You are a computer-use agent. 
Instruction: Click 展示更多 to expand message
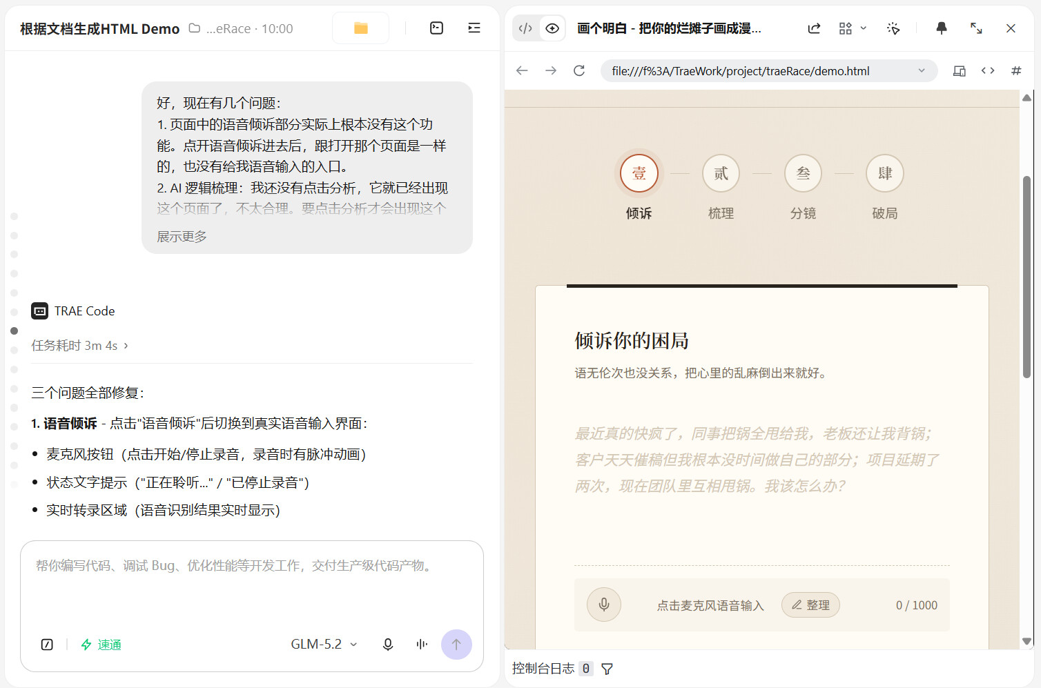coord(182,237)
